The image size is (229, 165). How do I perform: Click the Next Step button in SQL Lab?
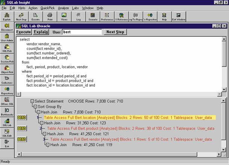[x=115, y=32]
